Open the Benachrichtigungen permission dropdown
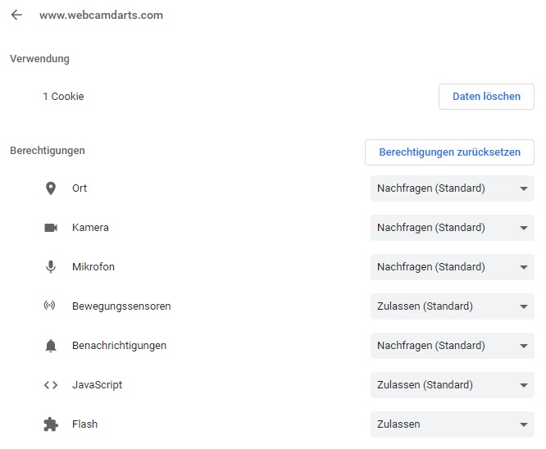Viewport: 546px width, 449px height. (x=452, y=346)
